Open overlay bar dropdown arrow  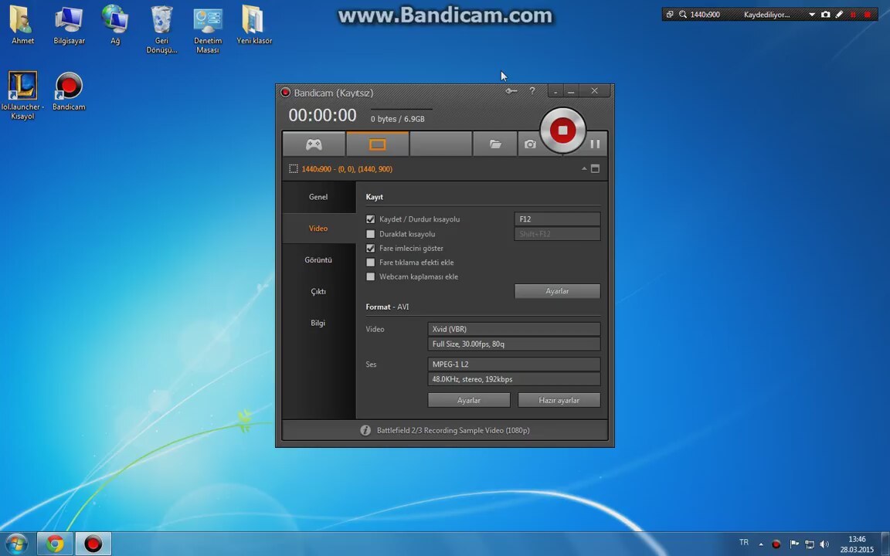click(x=812, y=15)
